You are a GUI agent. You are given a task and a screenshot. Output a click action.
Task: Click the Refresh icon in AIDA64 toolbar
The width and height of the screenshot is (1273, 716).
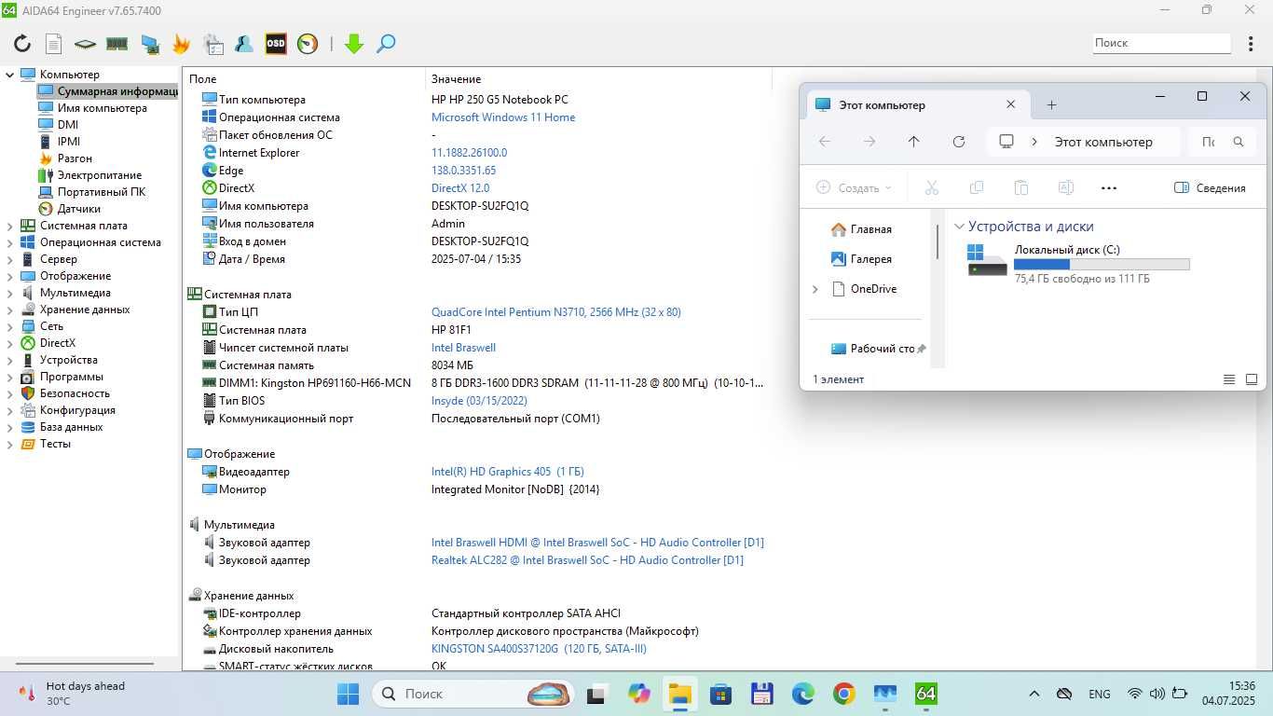click(22, 44)
